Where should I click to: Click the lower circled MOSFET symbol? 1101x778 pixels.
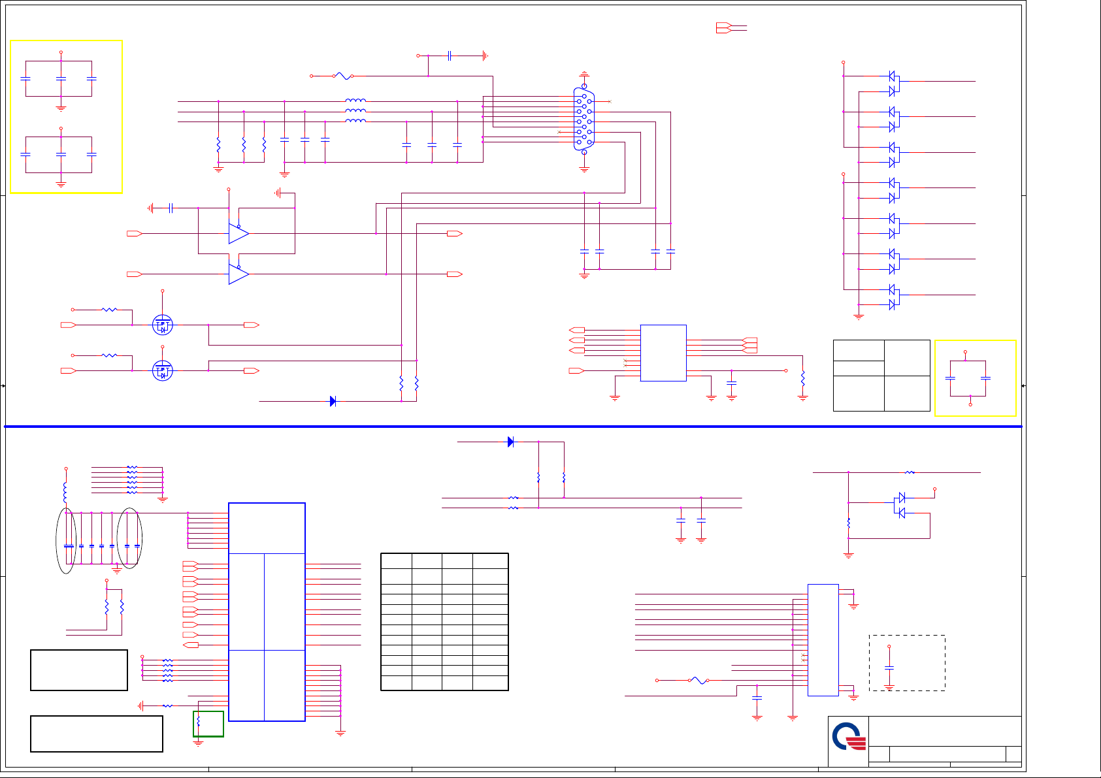tap(163, 370)
